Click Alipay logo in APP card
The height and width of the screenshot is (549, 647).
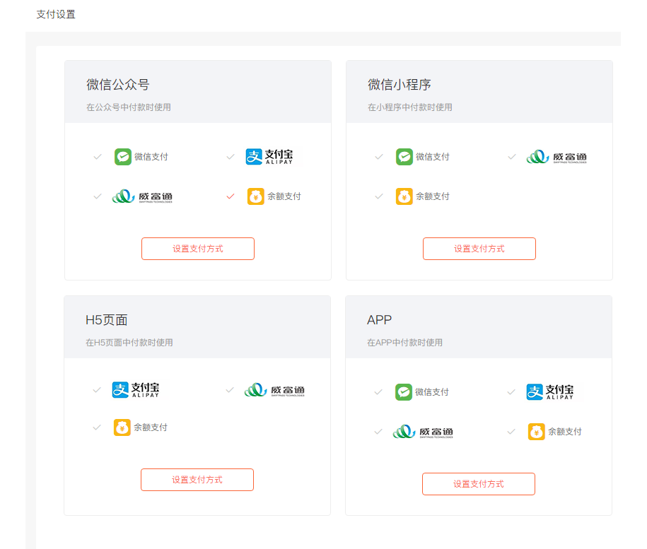point(550,392)
